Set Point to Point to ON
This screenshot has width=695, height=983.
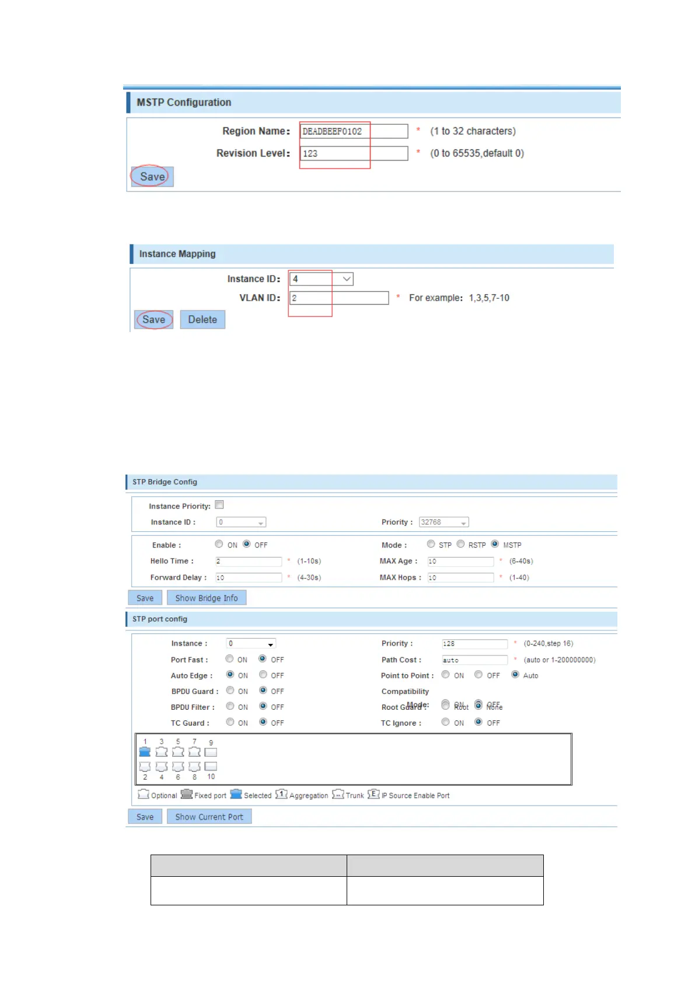(x=445, y=675)
